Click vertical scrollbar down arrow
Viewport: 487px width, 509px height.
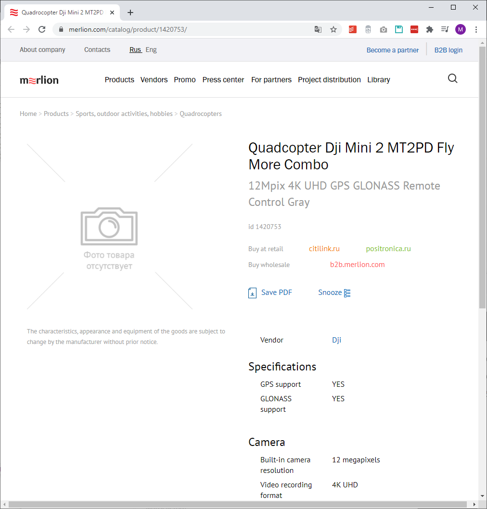(x=483, y=496)
